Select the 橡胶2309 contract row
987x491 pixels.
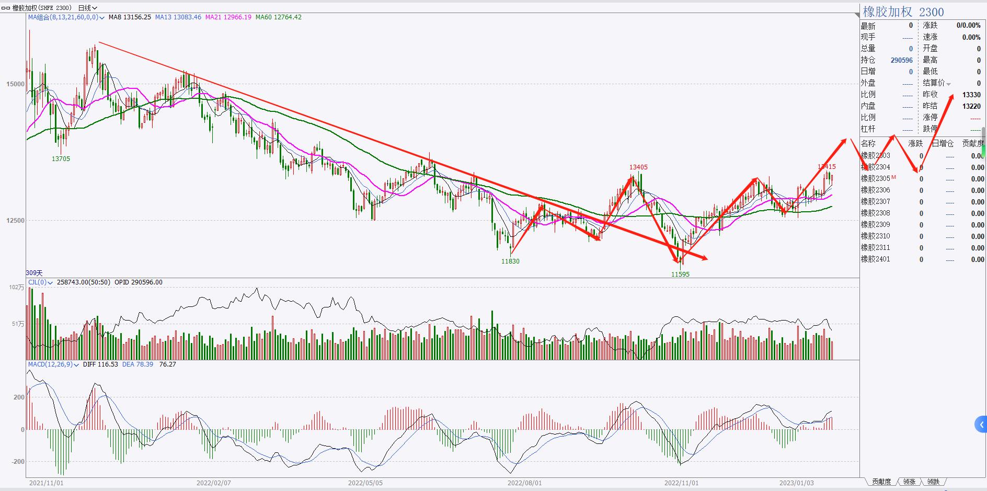(x=875, y=225)
